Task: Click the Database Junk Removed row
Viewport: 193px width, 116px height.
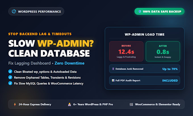Action: (x=145, y=69)
